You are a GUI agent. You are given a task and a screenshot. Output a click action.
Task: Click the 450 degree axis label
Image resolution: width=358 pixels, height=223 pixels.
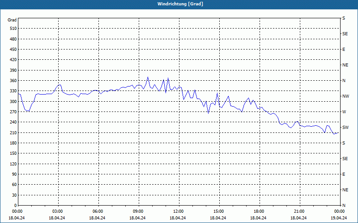(13, 50)
